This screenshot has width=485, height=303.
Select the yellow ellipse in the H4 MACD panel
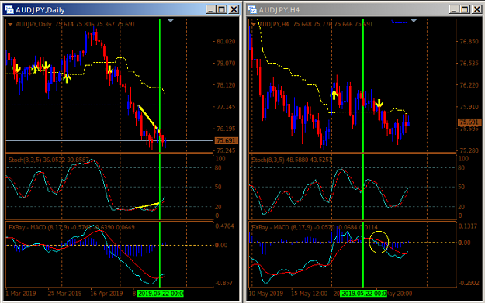(x=379, y=242)
